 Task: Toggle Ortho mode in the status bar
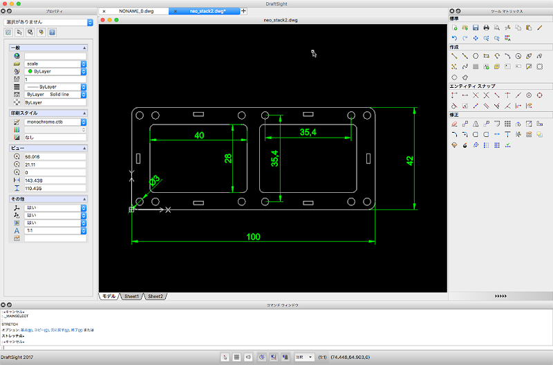[248, 357]
